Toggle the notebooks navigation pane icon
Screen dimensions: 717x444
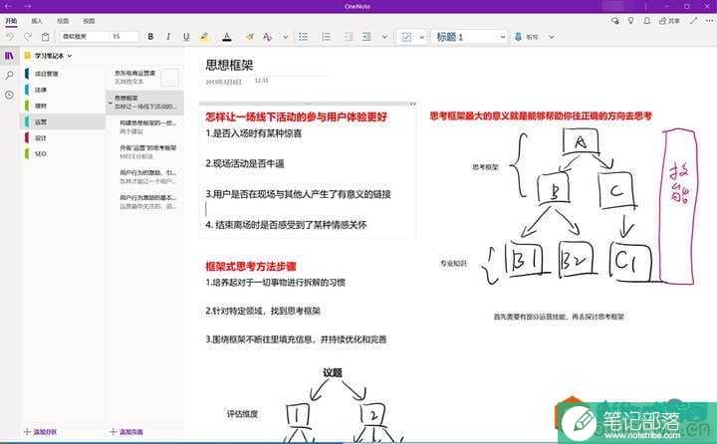(9, 56)
